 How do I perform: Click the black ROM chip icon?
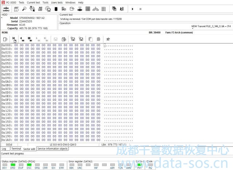[x=56, y=9]
